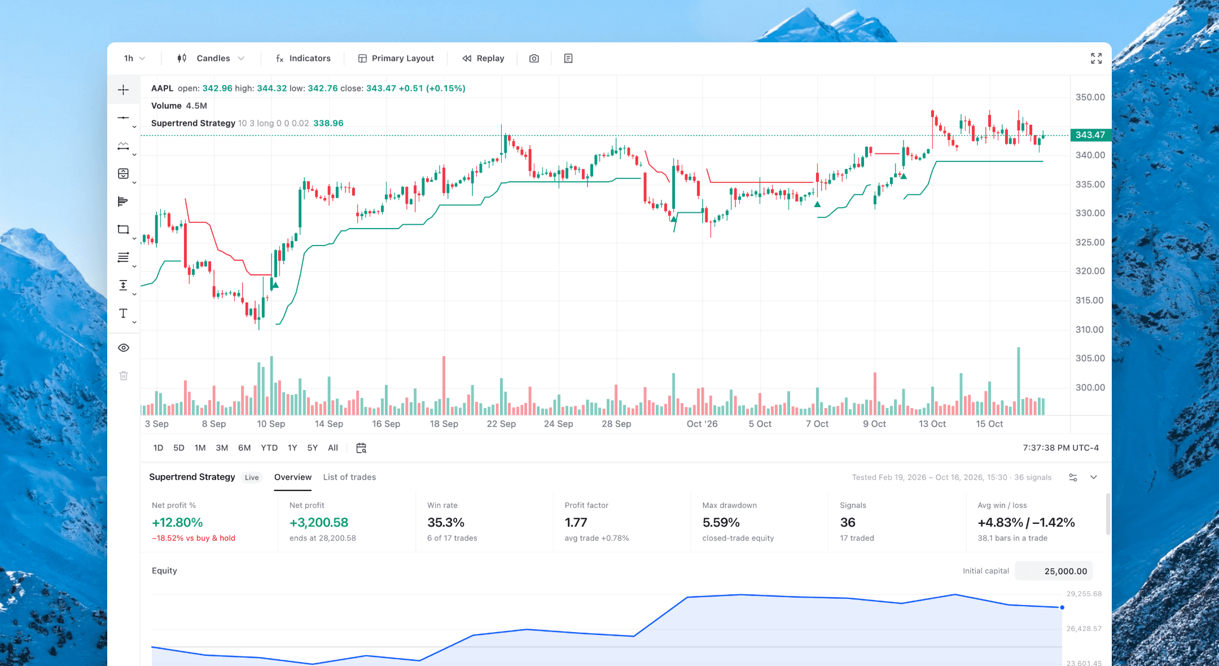The image size is (1219, 666).
Task: Toggle drawings visibility eye icon
Action: (x=124, y=348)
